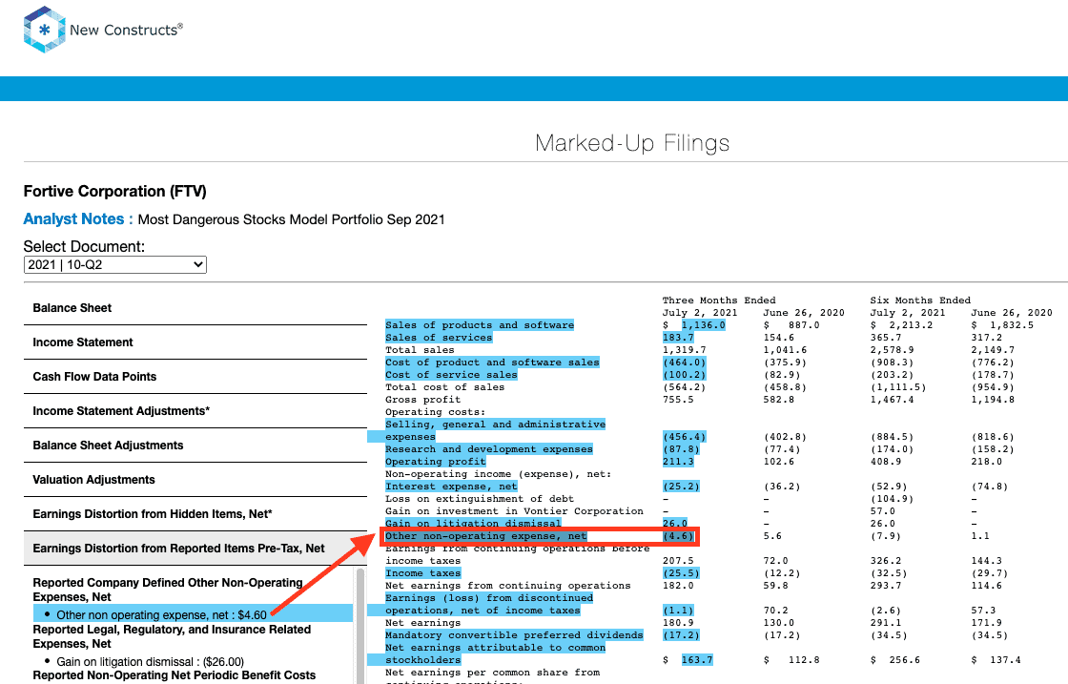Click highlighted Gain on litigation dismissal line
The width and height of the screenshot is (1068, 684).
coord(473,523)
